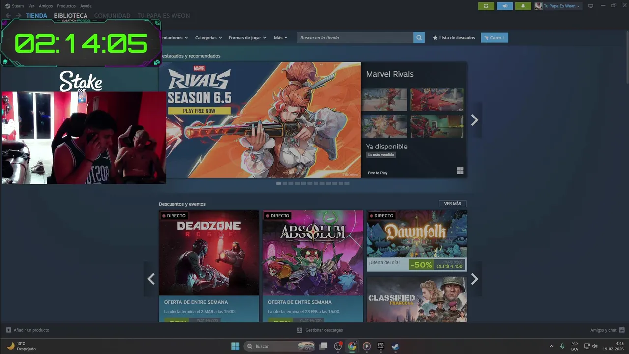Screen dimensions: 629x354
Task: Open the Classified France '44 card
Action: (x=417, y=299)
